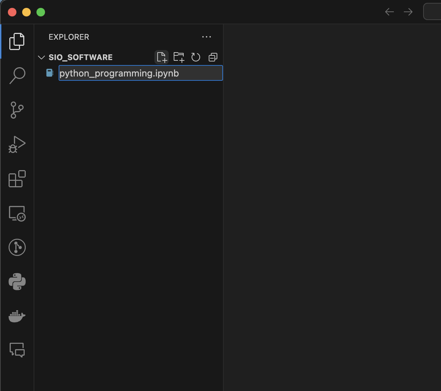Click the circular git branch icon
Screen dimensions: 441x391
click(17, 247)
